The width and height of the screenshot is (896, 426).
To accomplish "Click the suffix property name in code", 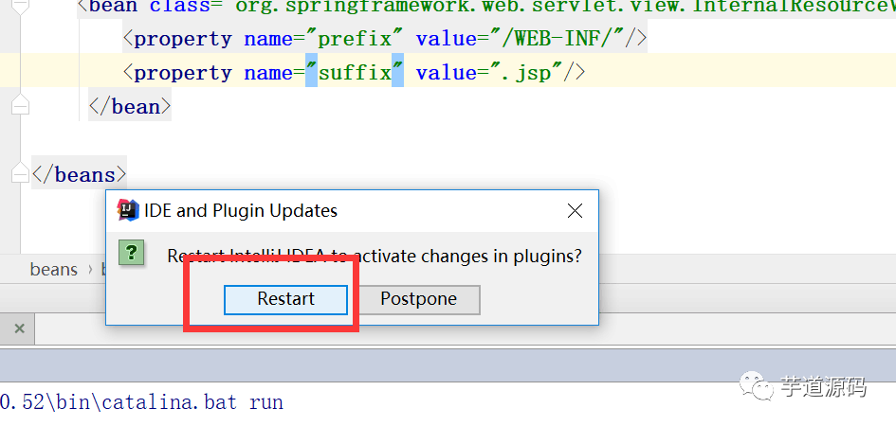I will (x=355, y=73).
